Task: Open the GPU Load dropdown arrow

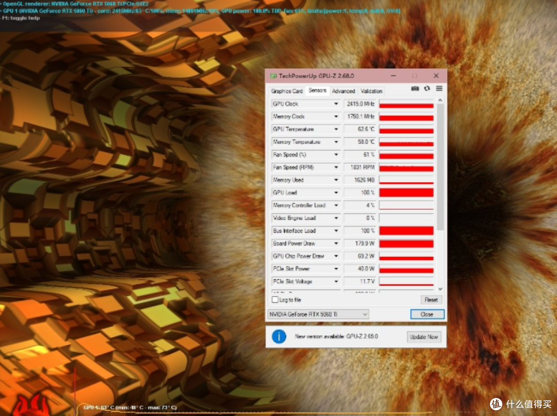Action: pos(336,193)
